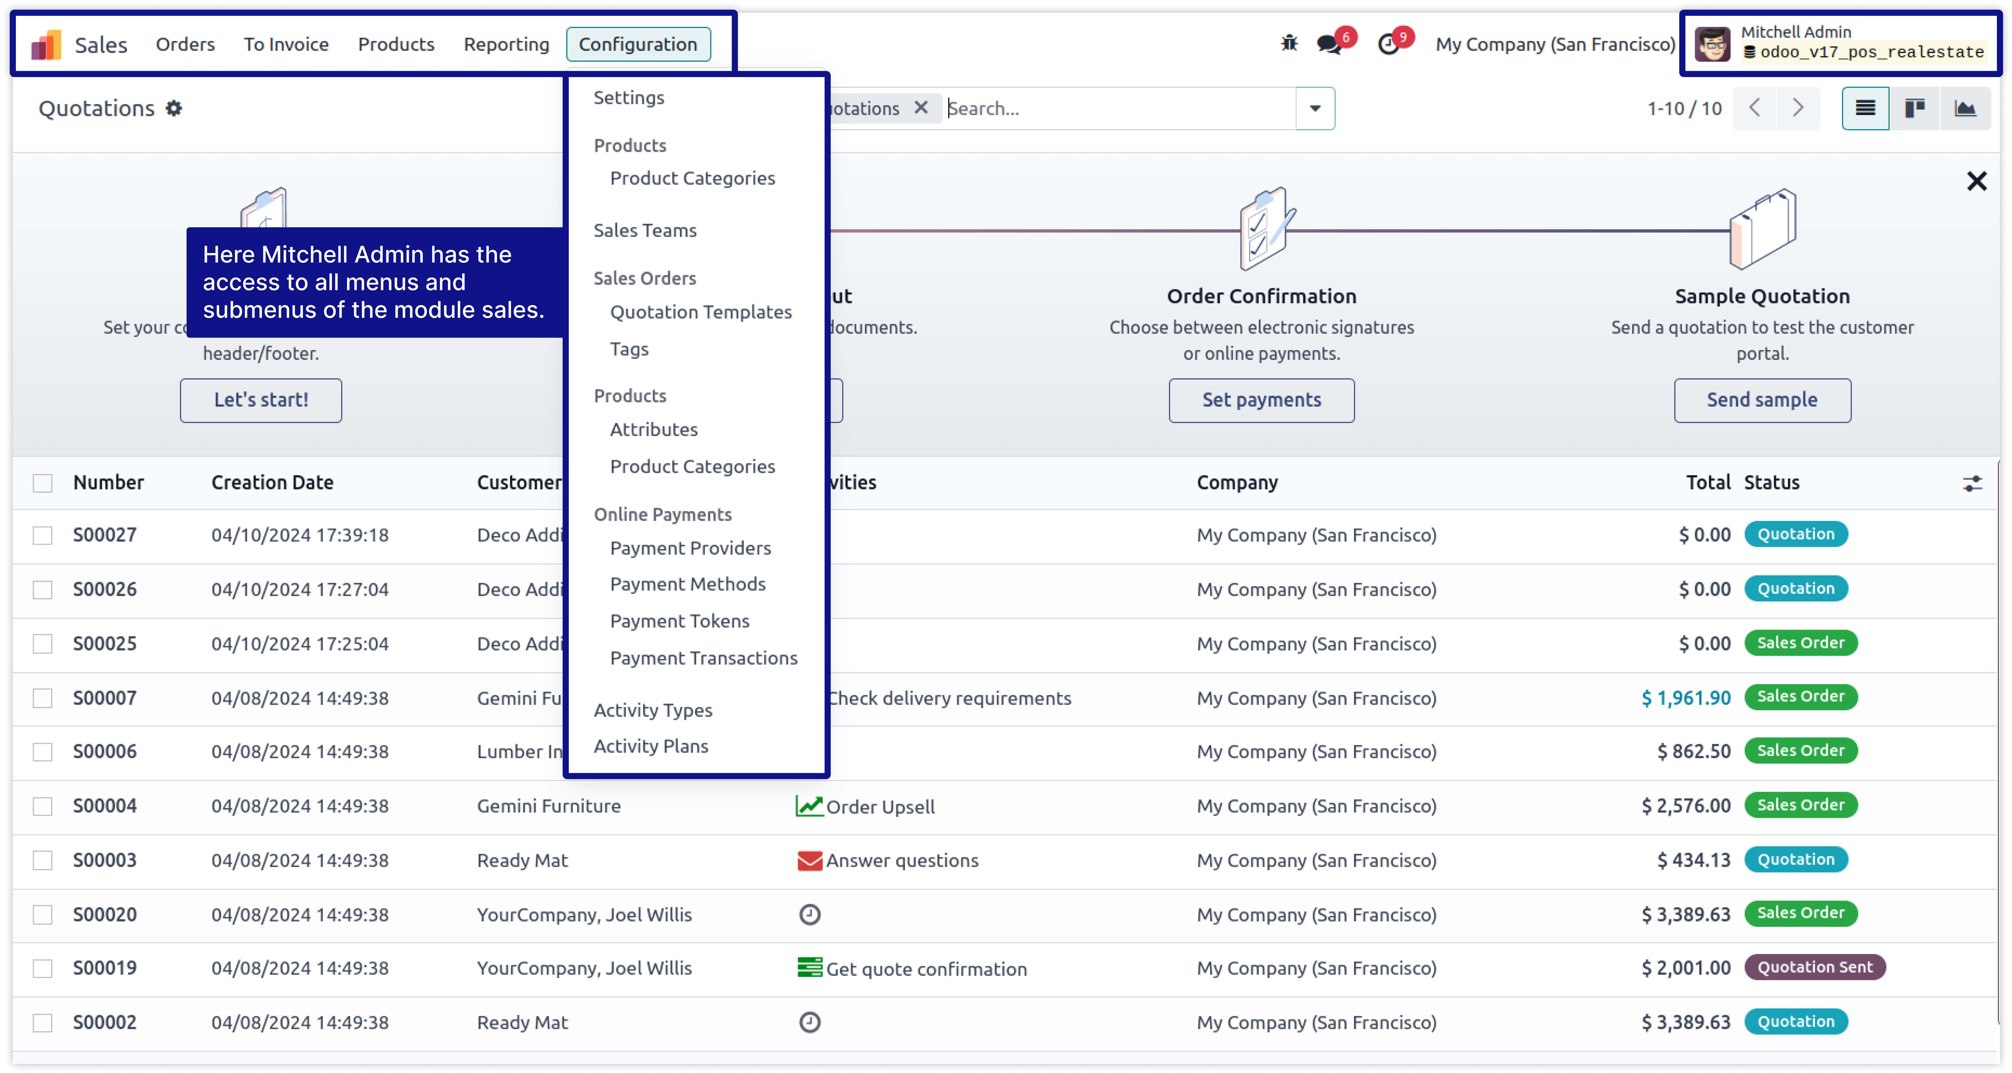Go to next page of records
The width and height of the screenshot is (2012, 1073).
(x=1798, y=108)
